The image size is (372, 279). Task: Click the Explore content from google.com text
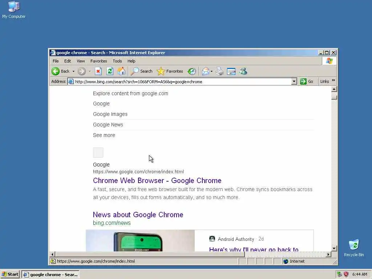tap(130, 93)
